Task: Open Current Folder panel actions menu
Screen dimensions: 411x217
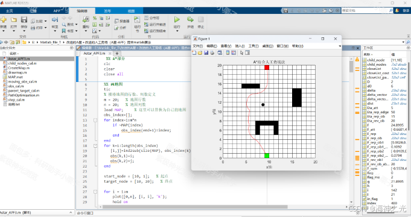Action: click(72, 48)
